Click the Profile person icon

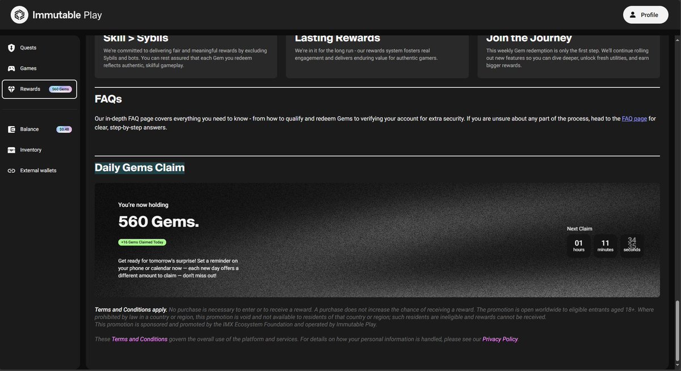pos(633,15)
